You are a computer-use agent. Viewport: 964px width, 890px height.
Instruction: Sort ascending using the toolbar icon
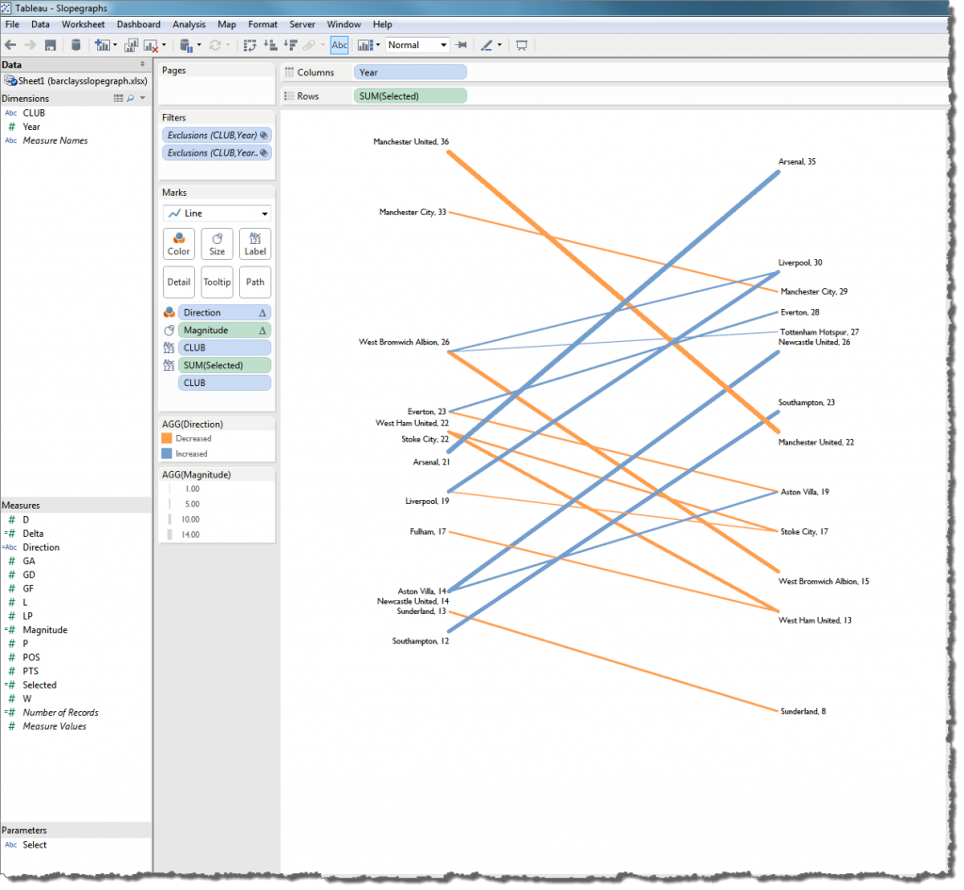(x=271, y=44)
